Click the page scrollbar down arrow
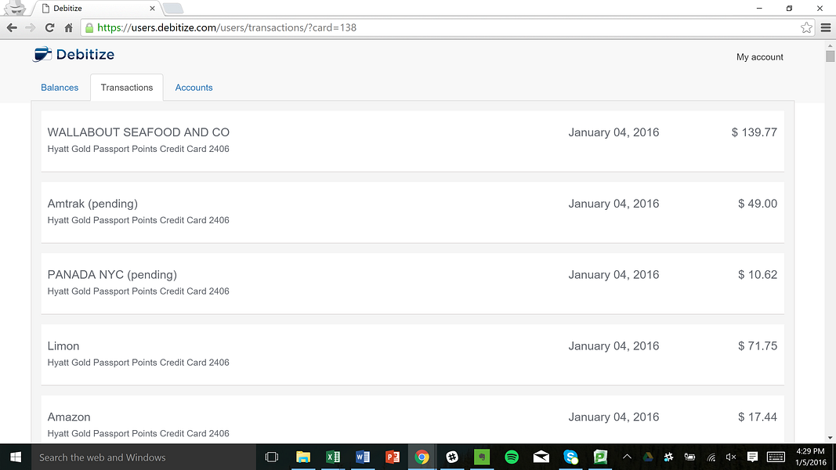836x470 pixels. [x=831, y=438]
